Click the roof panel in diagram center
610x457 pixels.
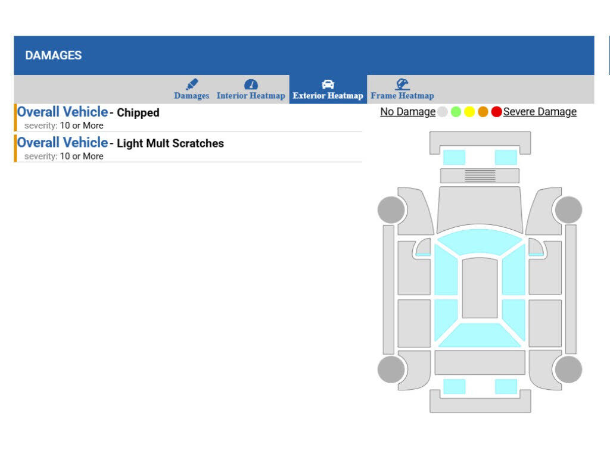pos(480,287)
